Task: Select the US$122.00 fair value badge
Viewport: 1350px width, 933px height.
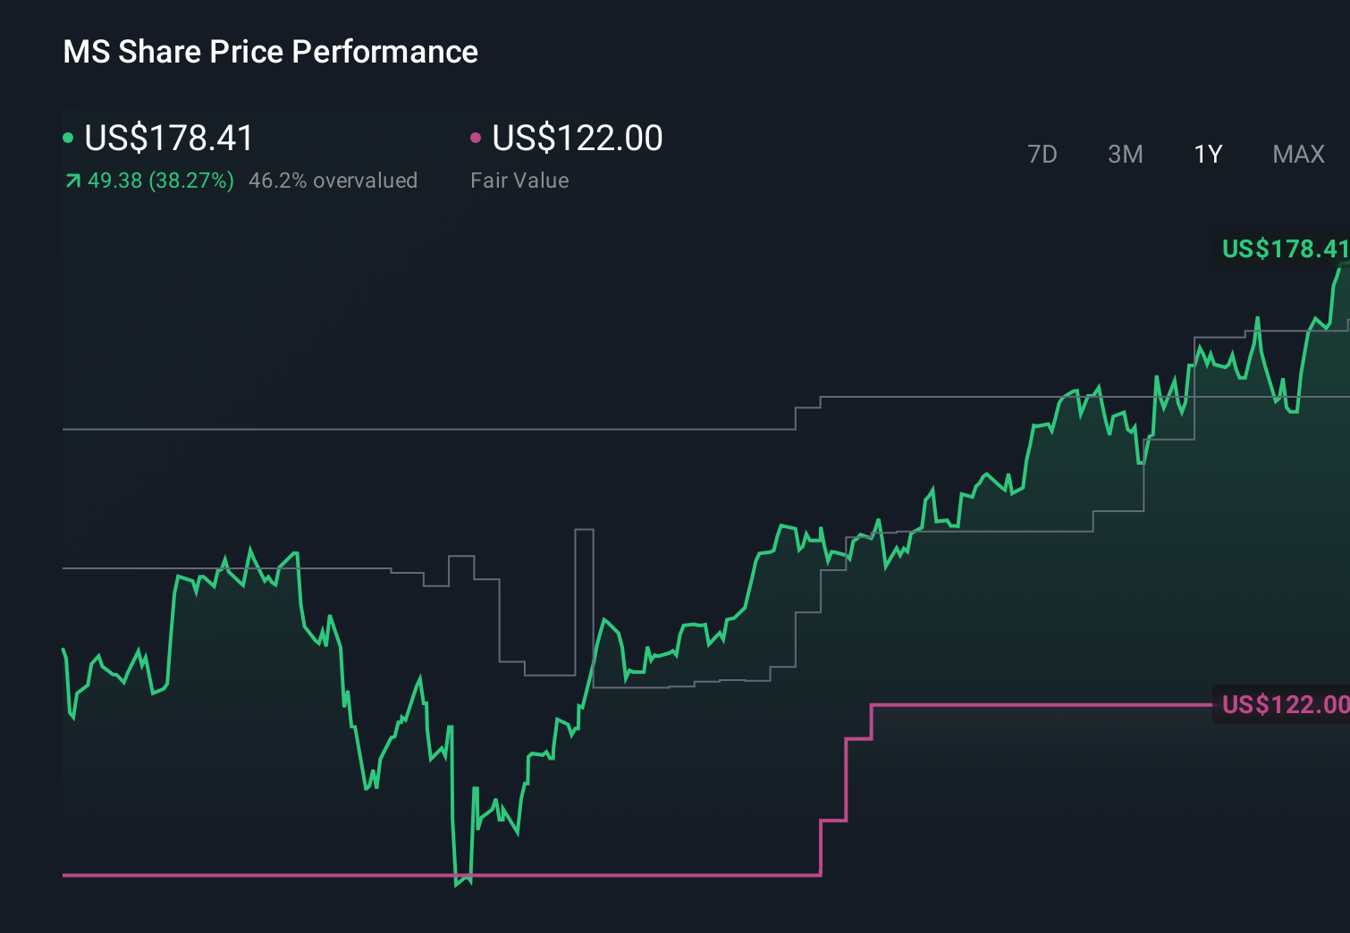Action: pyautogui.click(x=1285, y=705)
